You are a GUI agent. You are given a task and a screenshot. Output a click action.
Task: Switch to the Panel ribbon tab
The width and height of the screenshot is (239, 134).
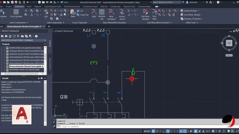(29, 7)
